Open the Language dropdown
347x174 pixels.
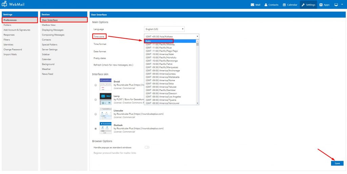point(164,29)
